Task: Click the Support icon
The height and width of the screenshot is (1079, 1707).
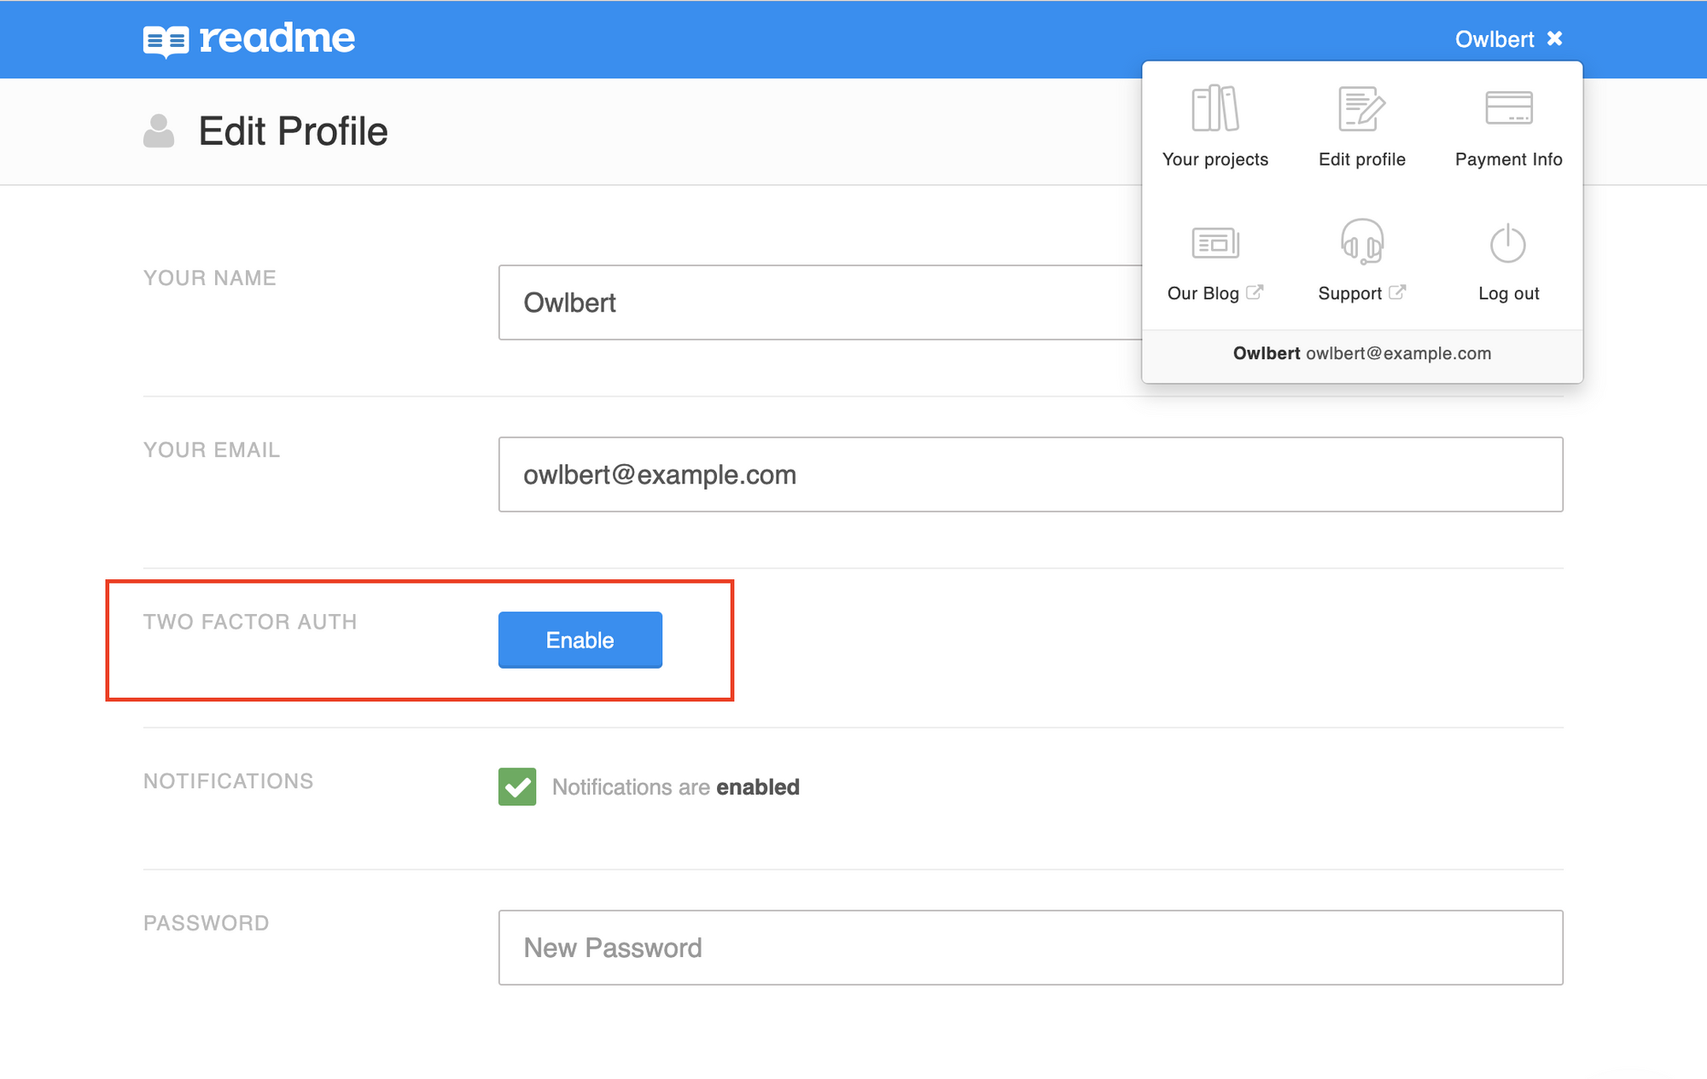Action: click(1361, 245)
